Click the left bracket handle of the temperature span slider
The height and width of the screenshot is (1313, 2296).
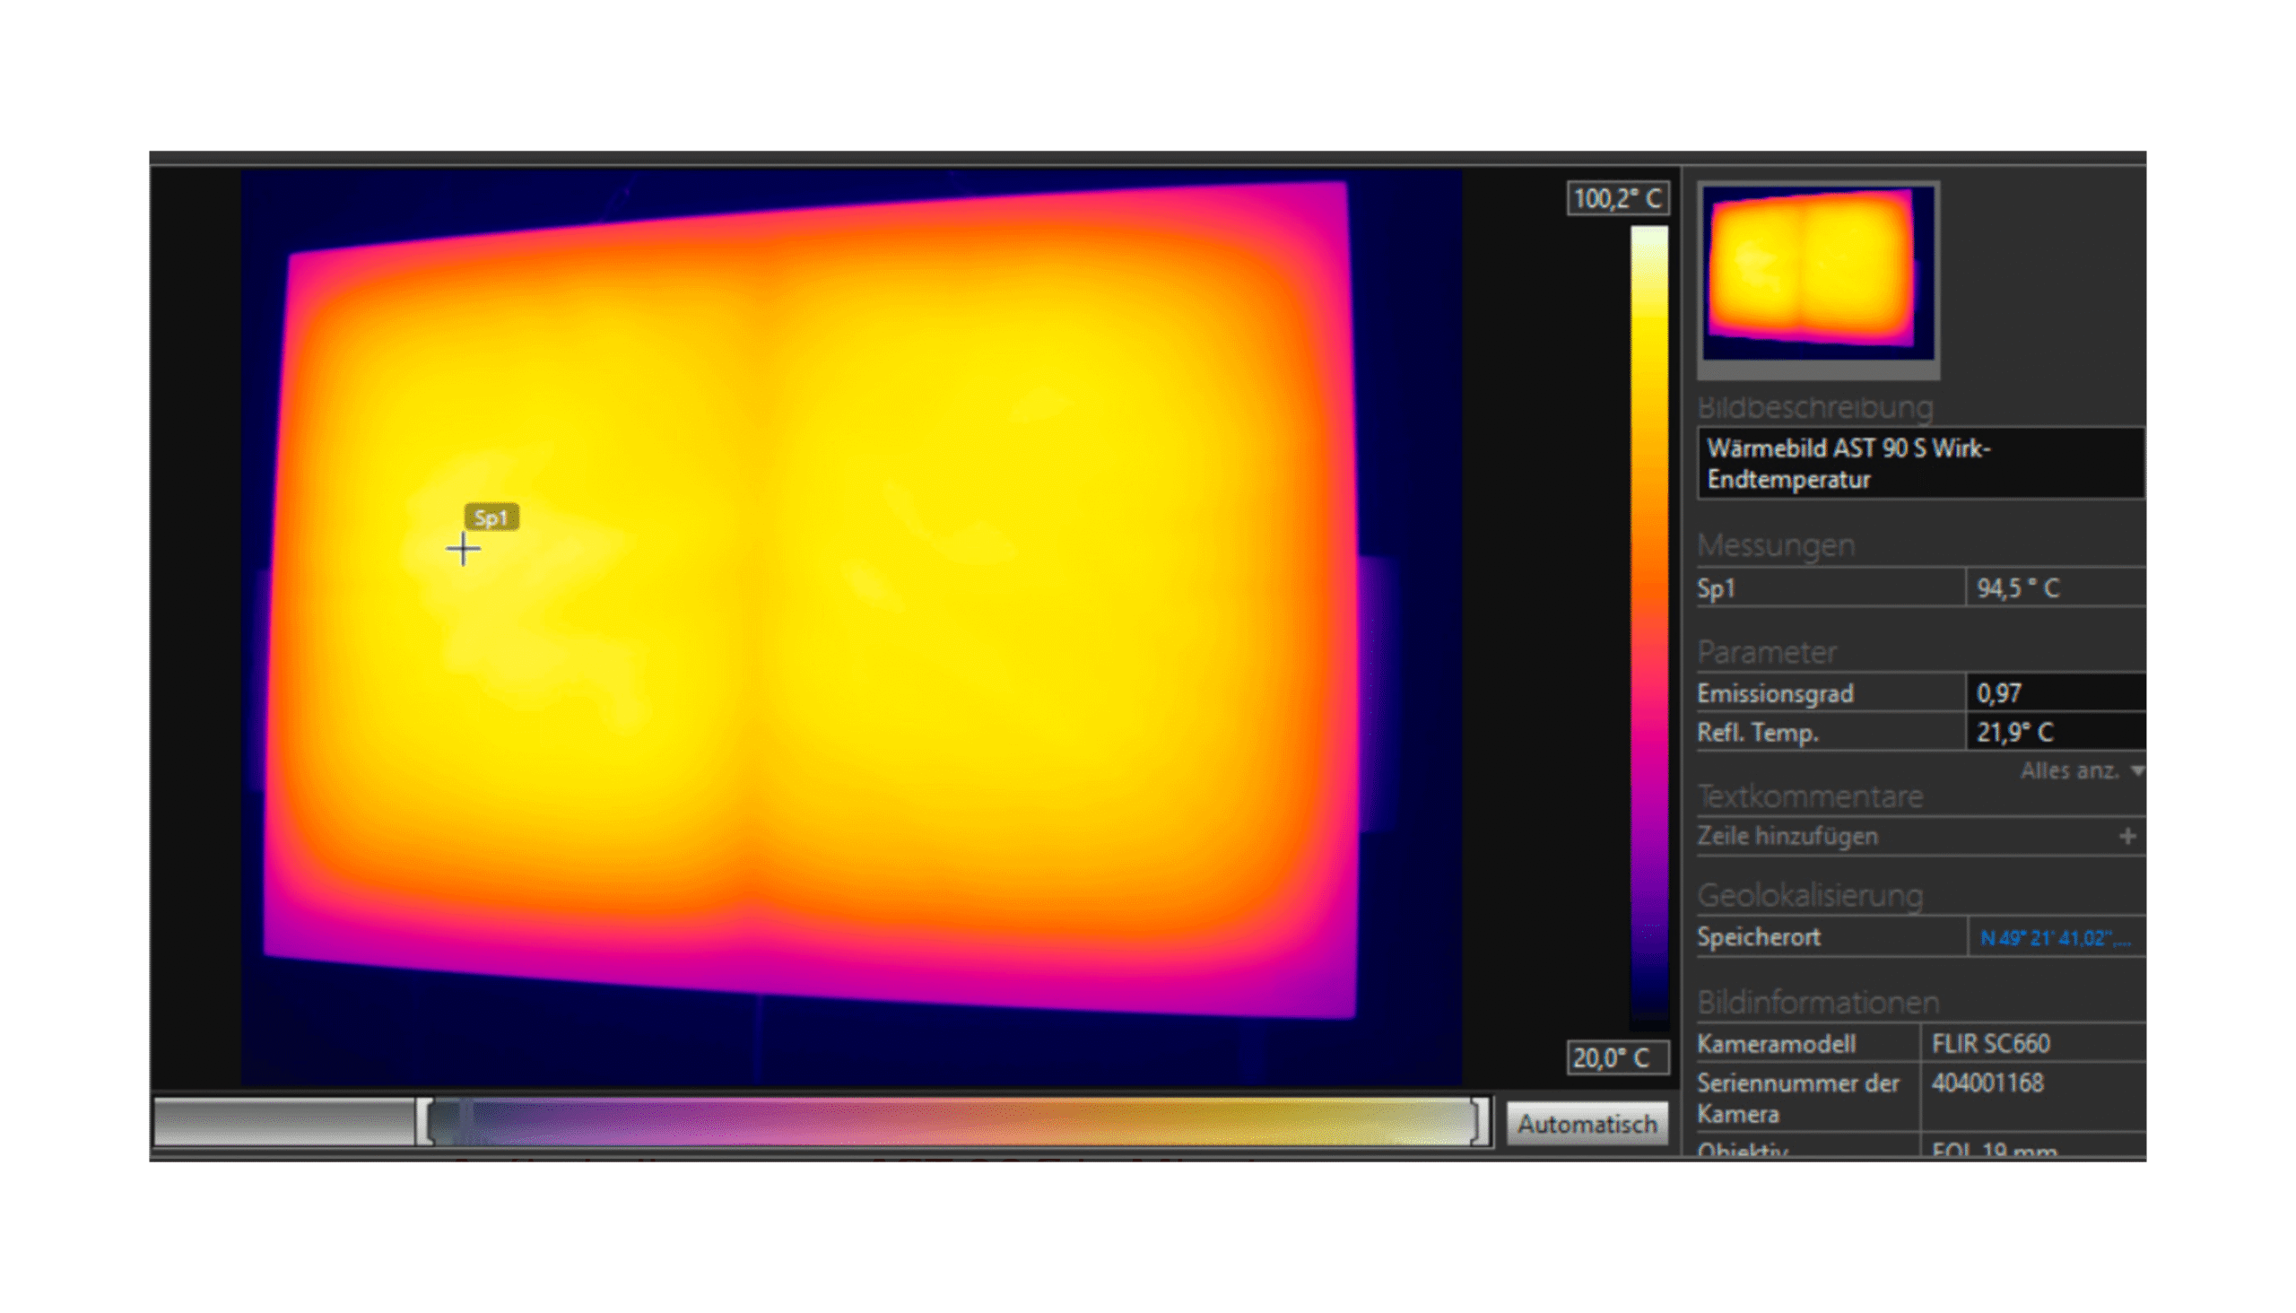tap(425, 1121)
